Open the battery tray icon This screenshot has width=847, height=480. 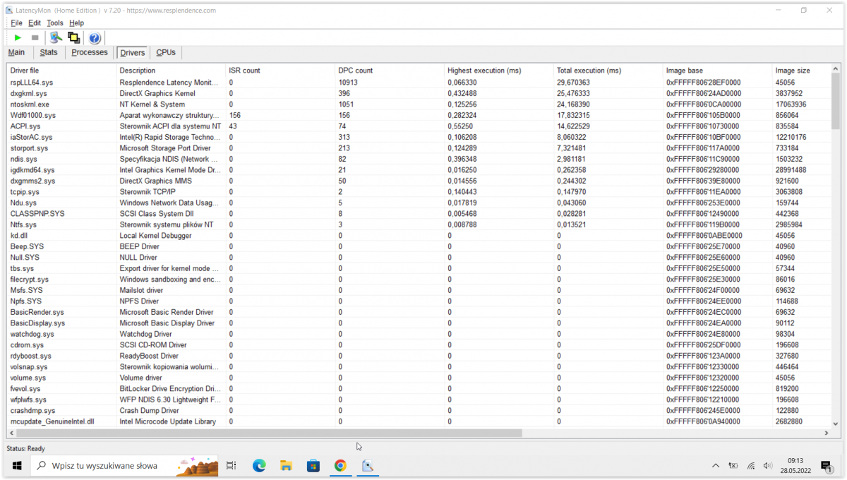tap(733, 465)
